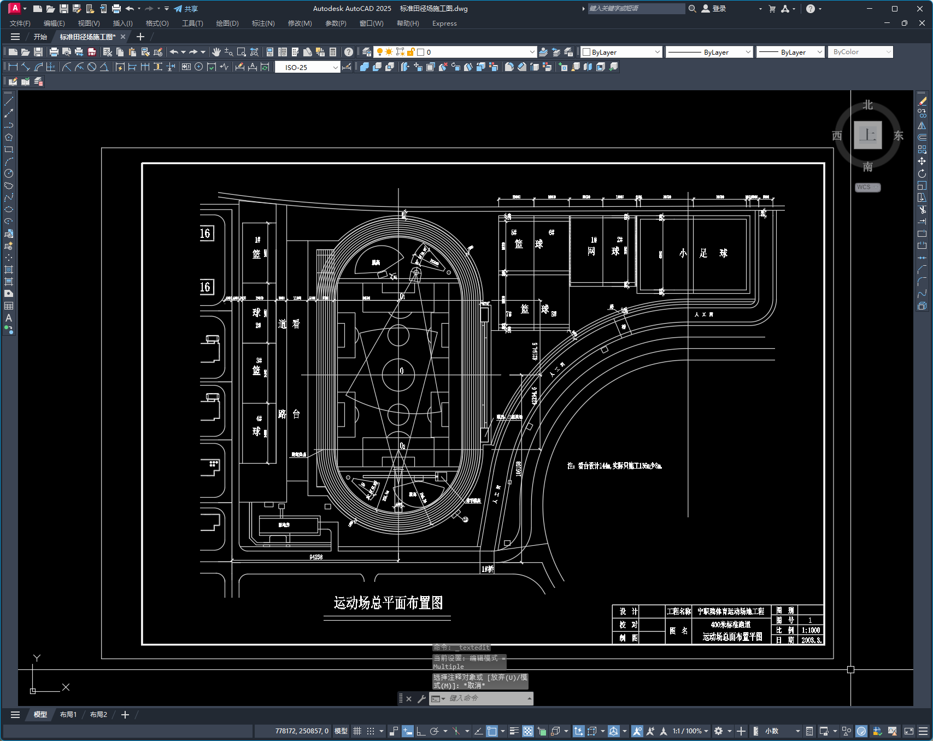Toggle polar tracking in status bar
This screenshot has width=933, height=741.
tap(435, 731)
